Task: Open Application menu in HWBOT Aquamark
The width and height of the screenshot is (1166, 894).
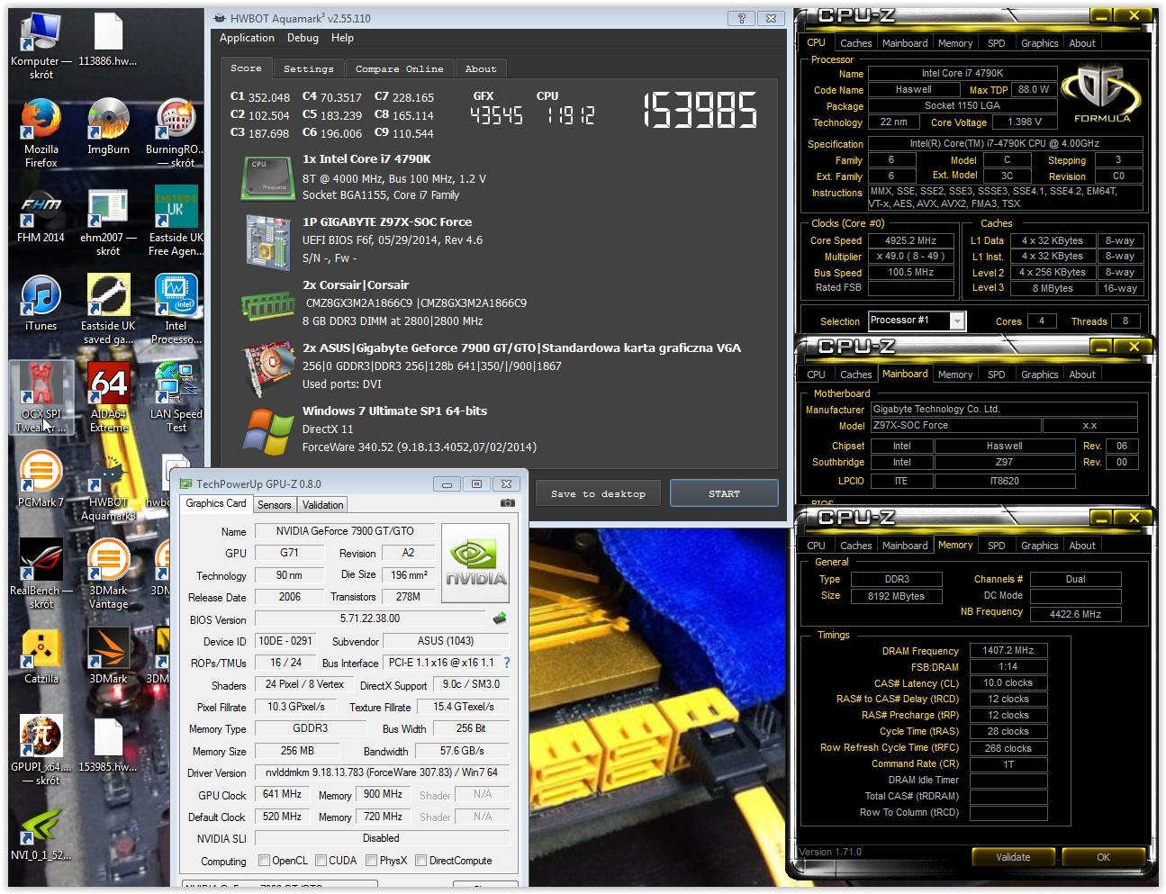Action: tap(247, 38)
